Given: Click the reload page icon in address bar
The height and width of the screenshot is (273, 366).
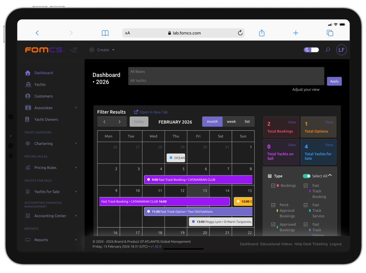Looking at the screenshot, I should pos(240,33).
